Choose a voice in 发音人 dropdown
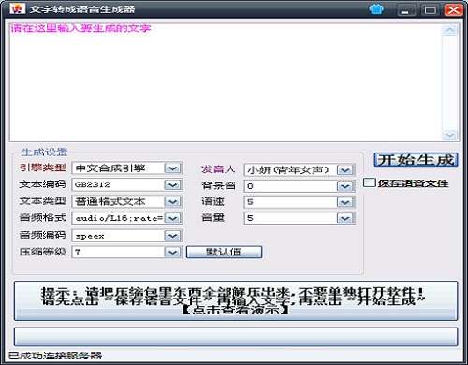Screen dimensions: 468x365 tap(345, 170)
